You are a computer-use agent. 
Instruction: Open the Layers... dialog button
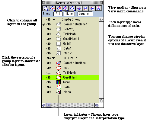coord(85,14)
